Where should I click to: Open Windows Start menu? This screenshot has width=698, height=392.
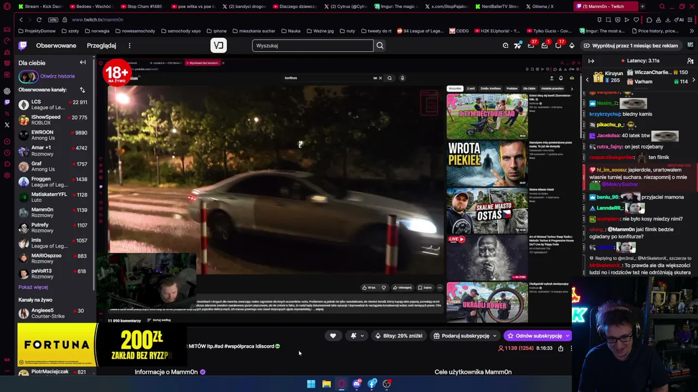[x=311, y=384]
